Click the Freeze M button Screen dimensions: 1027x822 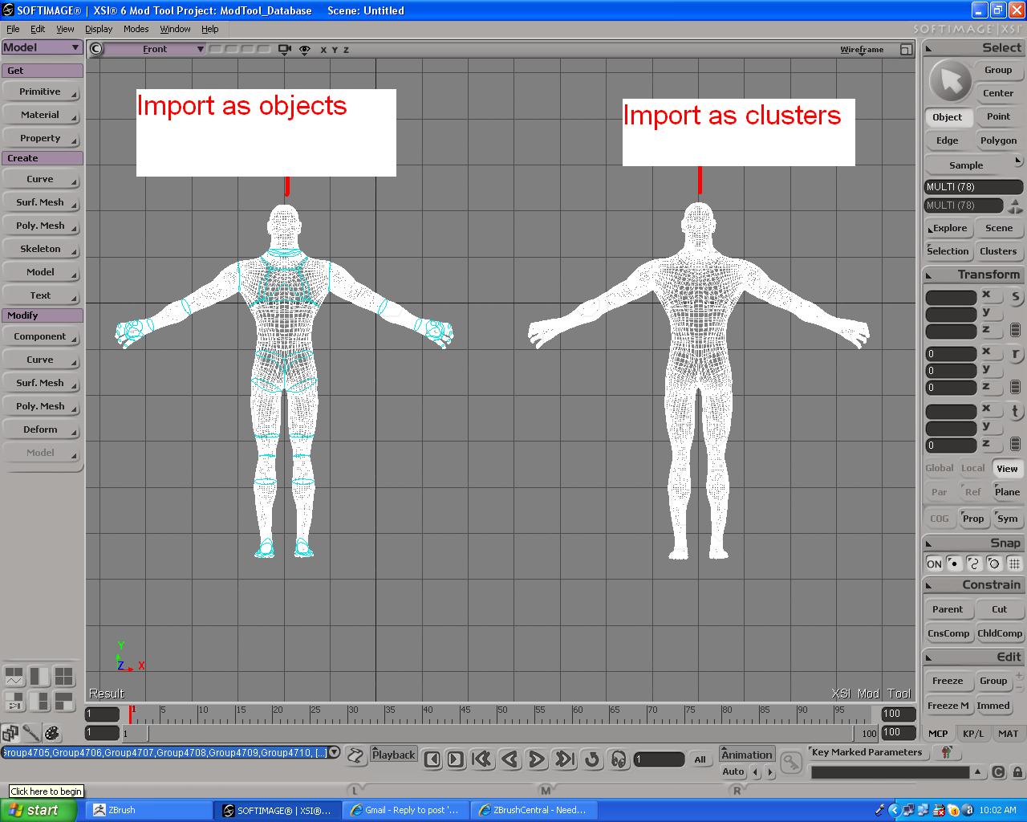[x=948, y=706]
